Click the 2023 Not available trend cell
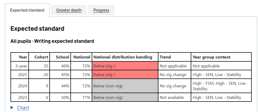The width and height of the screenshot is (258, 112). pos(172,97)
